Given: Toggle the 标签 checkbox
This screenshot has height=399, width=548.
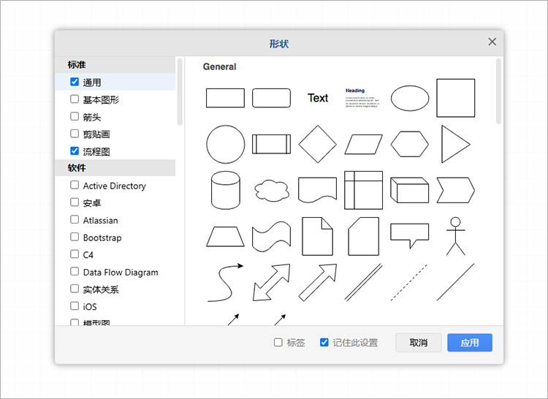Looking at the screenshot, I should (x=278, y=342).
